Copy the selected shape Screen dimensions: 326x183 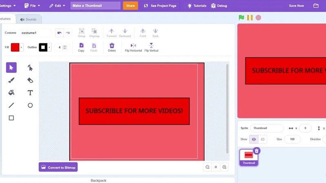[81, 47]
